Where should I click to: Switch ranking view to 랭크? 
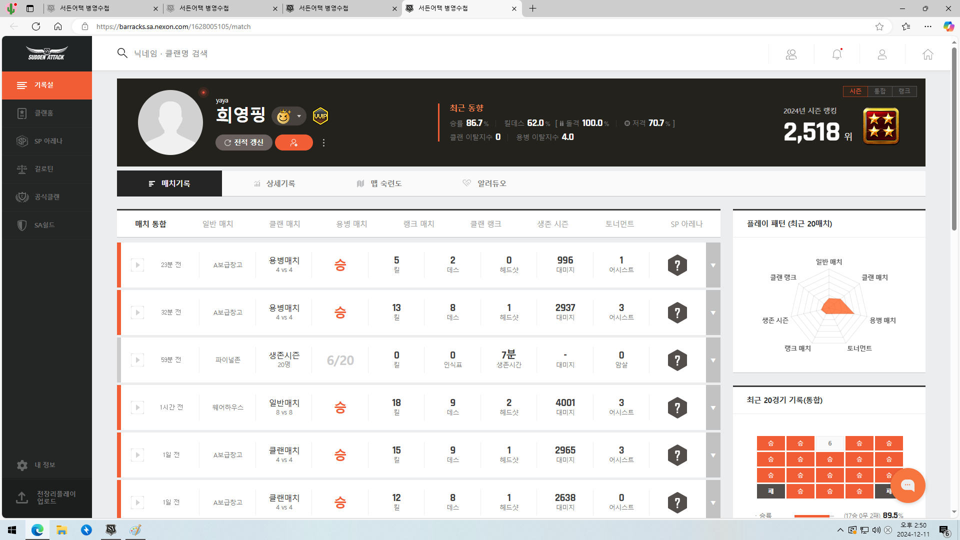(904, 91)
